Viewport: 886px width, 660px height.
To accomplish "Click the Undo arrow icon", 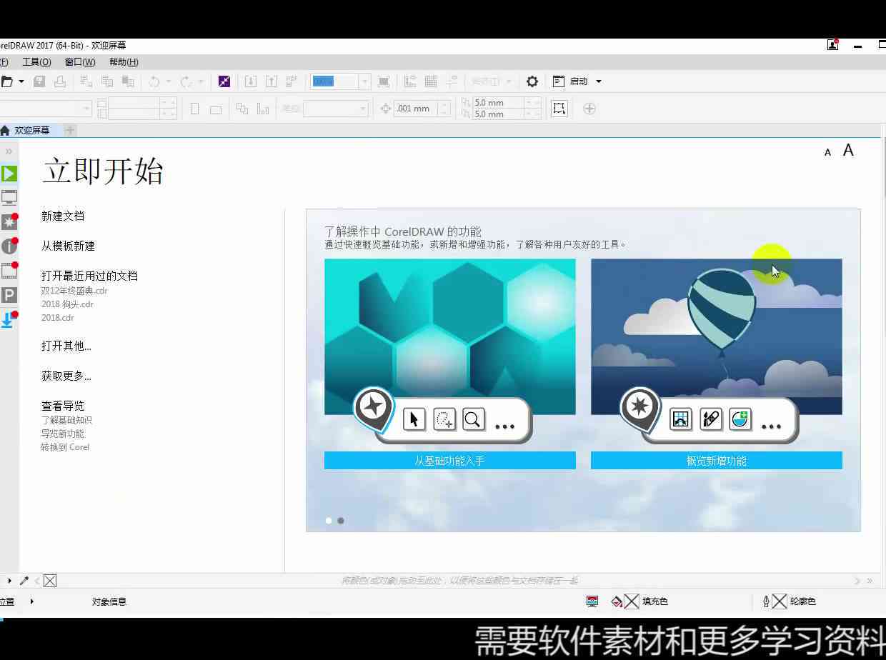I will coord(154,81).
